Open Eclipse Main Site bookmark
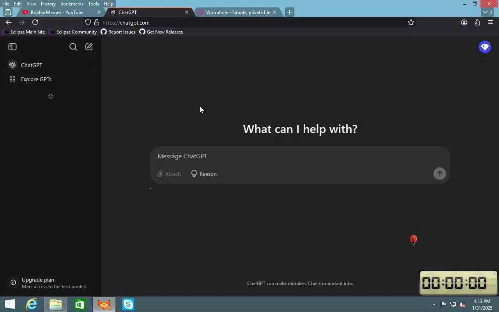Screen dimensions: 499x312 click(x=24, y=32)
